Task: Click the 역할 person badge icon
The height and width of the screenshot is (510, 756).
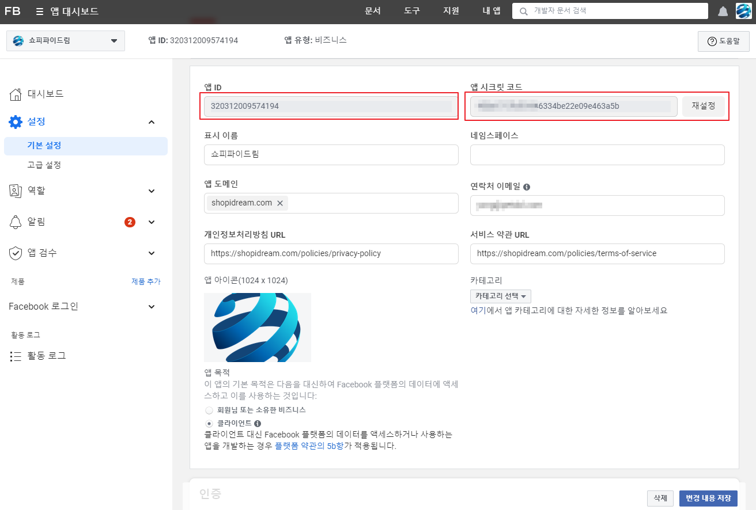Action: [16, 191]
